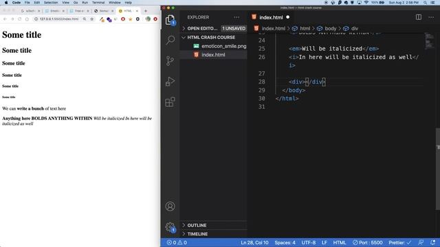This screenshot has height=247, width=440.
Task: Click Port : 5500 live server status
Action: click(x=368, y=242)
